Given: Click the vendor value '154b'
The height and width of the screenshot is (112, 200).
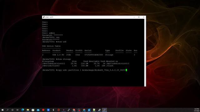Looking at the screenshot, I should (x=68, y=55).
